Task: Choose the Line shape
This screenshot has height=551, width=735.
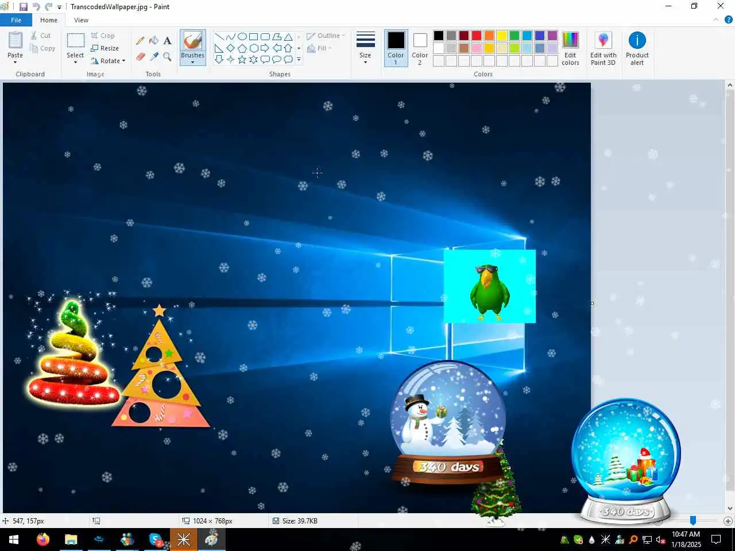Action: (x=219, y=37)
